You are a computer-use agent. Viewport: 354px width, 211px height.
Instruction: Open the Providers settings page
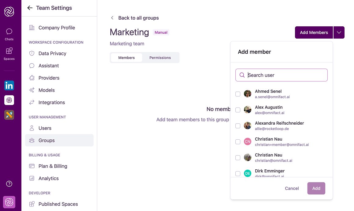[59, 78]
